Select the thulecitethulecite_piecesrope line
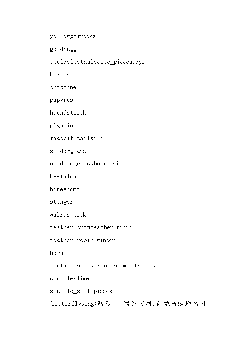 pos(97,62)
